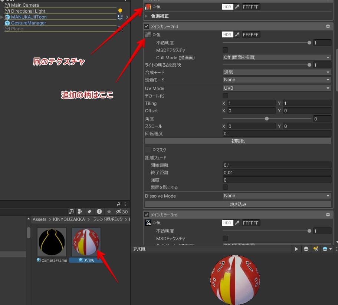The width and height of the screenshot is (338, 305).
Task: Click main color texture thumbnail
Action: point(148,7)
